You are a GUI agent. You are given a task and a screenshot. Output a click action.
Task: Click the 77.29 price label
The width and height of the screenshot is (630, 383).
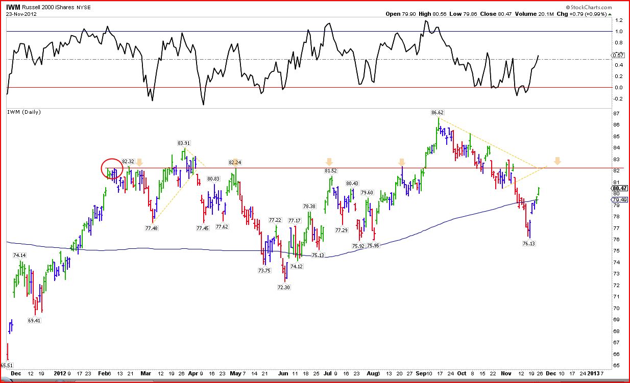342,231
